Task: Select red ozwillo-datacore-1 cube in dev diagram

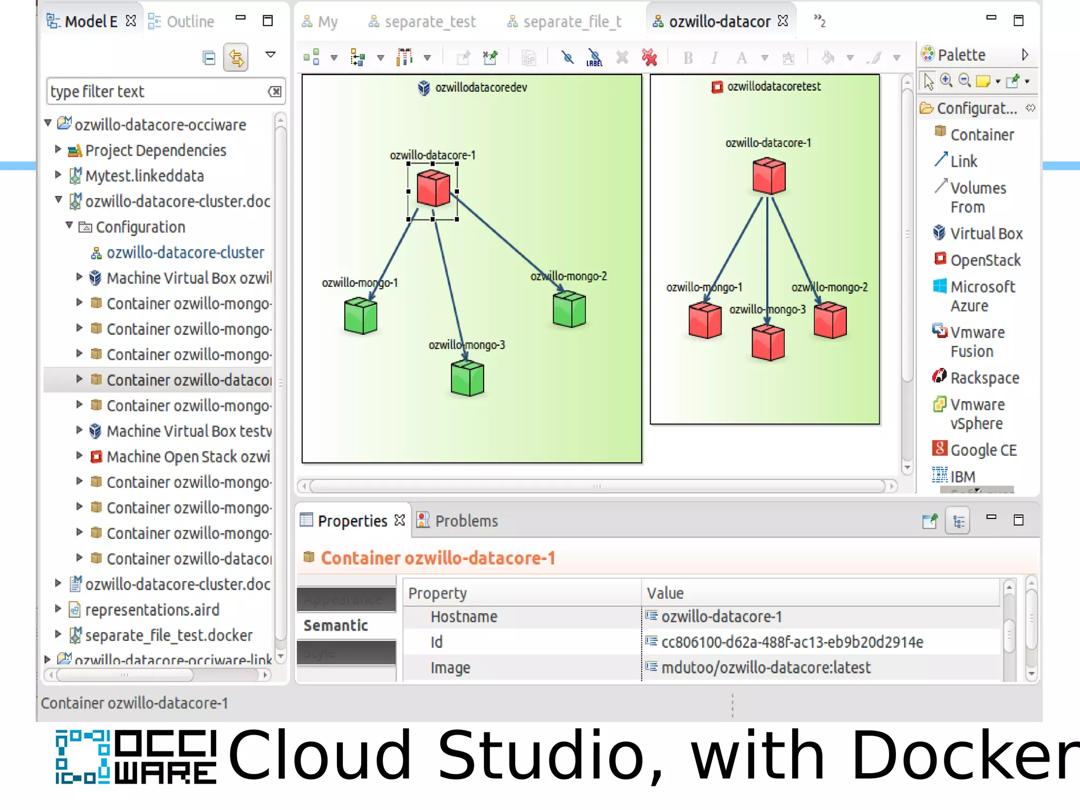Action: tap(433, 188)
